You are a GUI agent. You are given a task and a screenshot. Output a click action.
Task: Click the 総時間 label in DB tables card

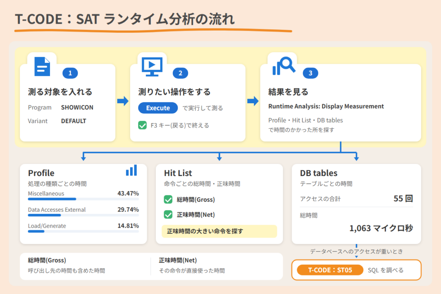pyautogui.click(x=308, y=215)
